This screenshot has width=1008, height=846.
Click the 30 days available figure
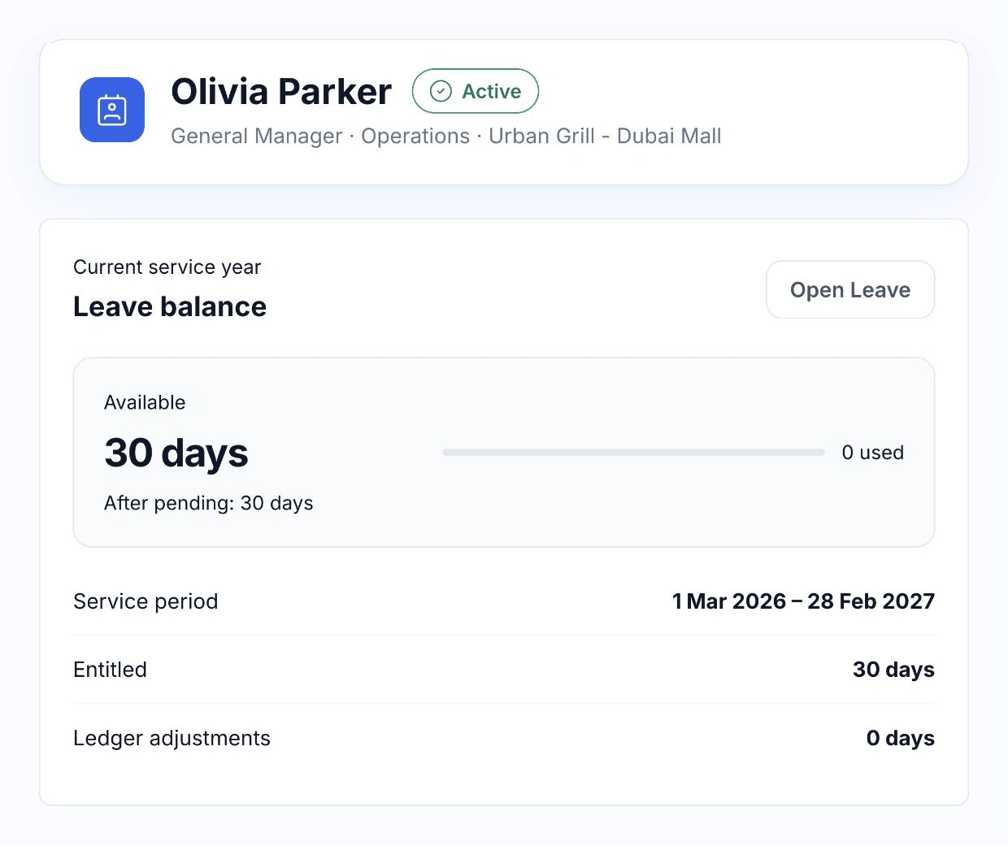176,453
